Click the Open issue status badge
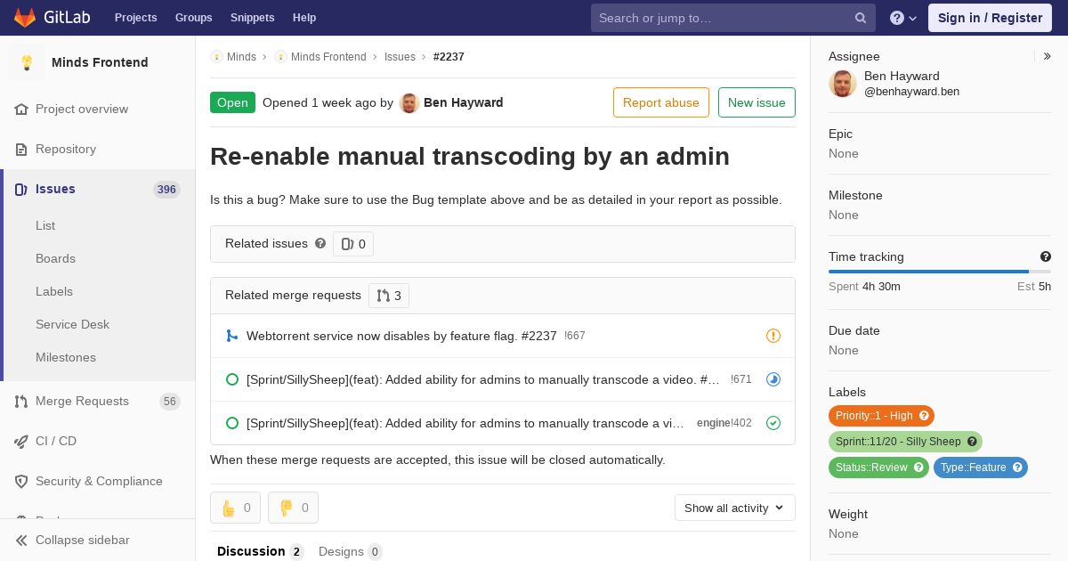 (x=232, y=102)
